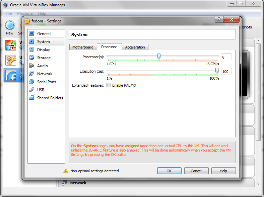Select the Windows 7 VM icon in Manager list

pyautogui.click(x=11, y=45)
